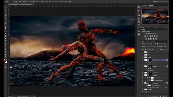Viewport: 173px width, 97px height.
Task: Select the Hand tool
Action: click(x=5, y=54)
